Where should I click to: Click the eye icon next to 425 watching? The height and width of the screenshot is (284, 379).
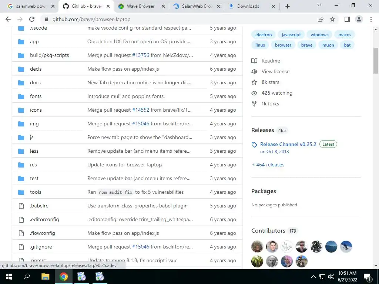click(254, 93)
